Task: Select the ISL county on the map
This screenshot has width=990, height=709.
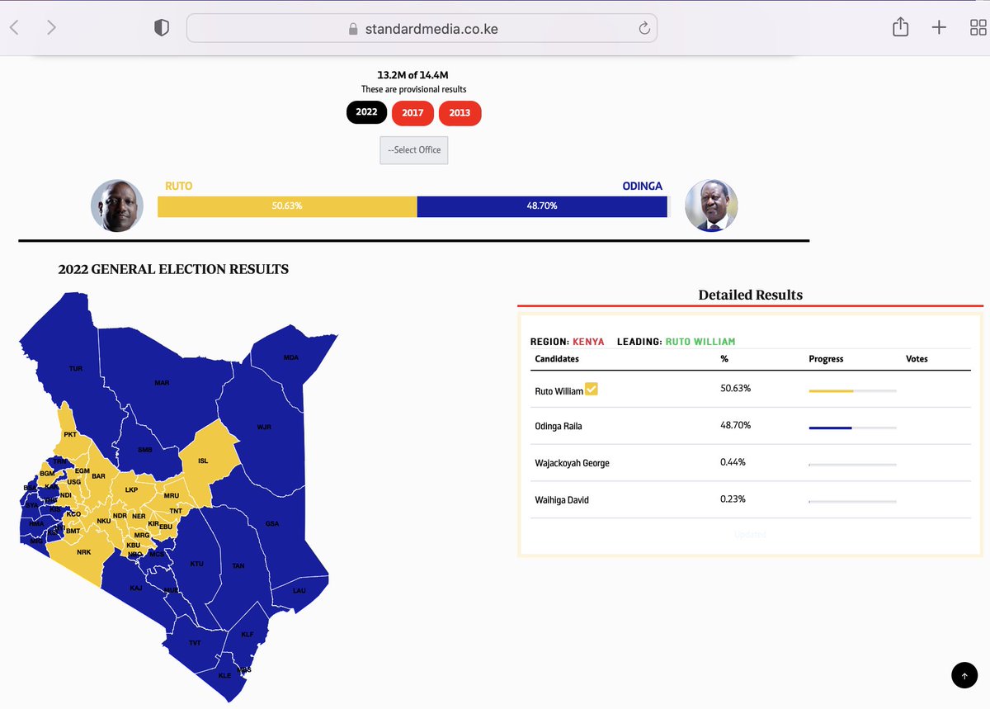Action: click(204, 461)
